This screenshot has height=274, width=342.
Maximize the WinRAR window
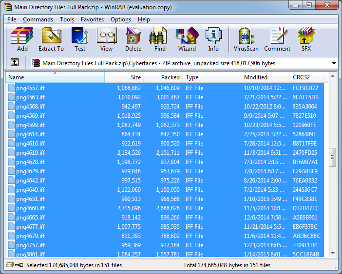(309, 5)
